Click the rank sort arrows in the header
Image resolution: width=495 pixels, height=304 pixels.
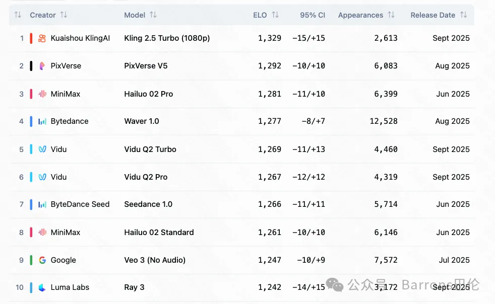[18, 15]
